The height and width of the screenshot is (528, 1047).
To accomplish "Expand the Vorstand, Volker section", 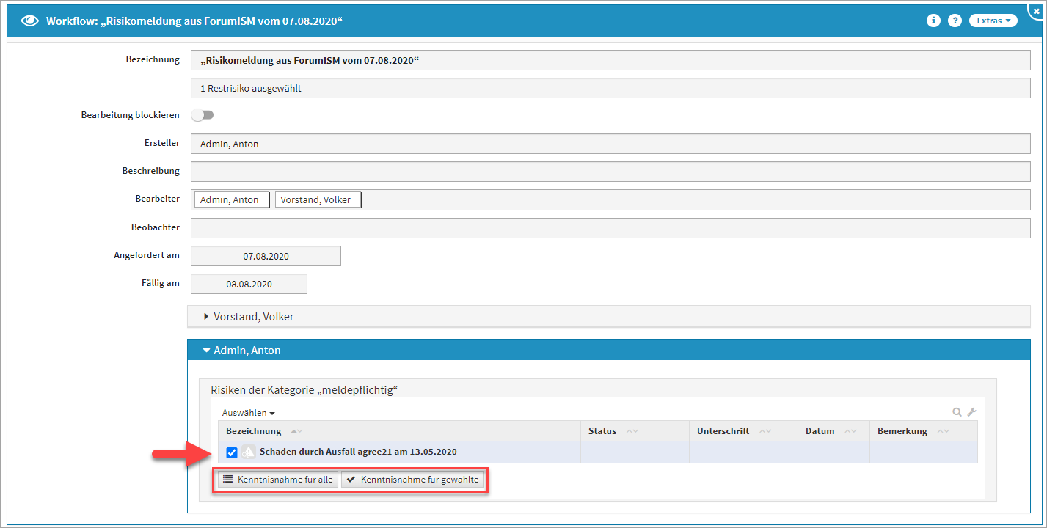I will 253,317.
